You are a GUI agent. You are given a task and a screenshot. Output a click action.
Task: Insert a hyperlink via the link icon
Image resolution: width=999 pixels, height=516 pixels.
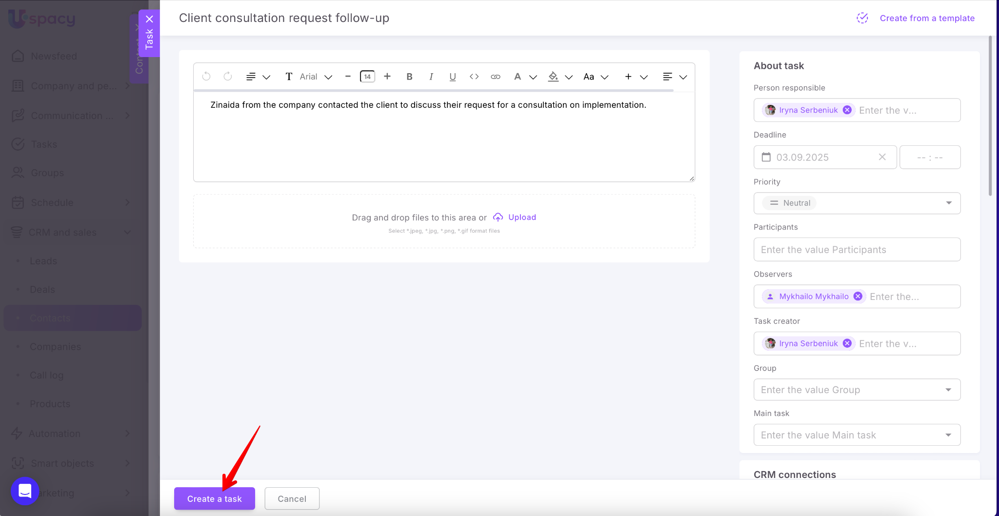click(x=495, y=77)
